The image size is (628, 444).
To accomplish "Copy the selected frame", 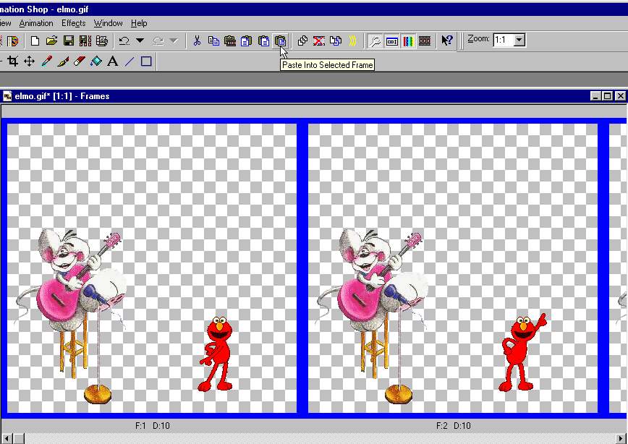I will pos(213,40).
